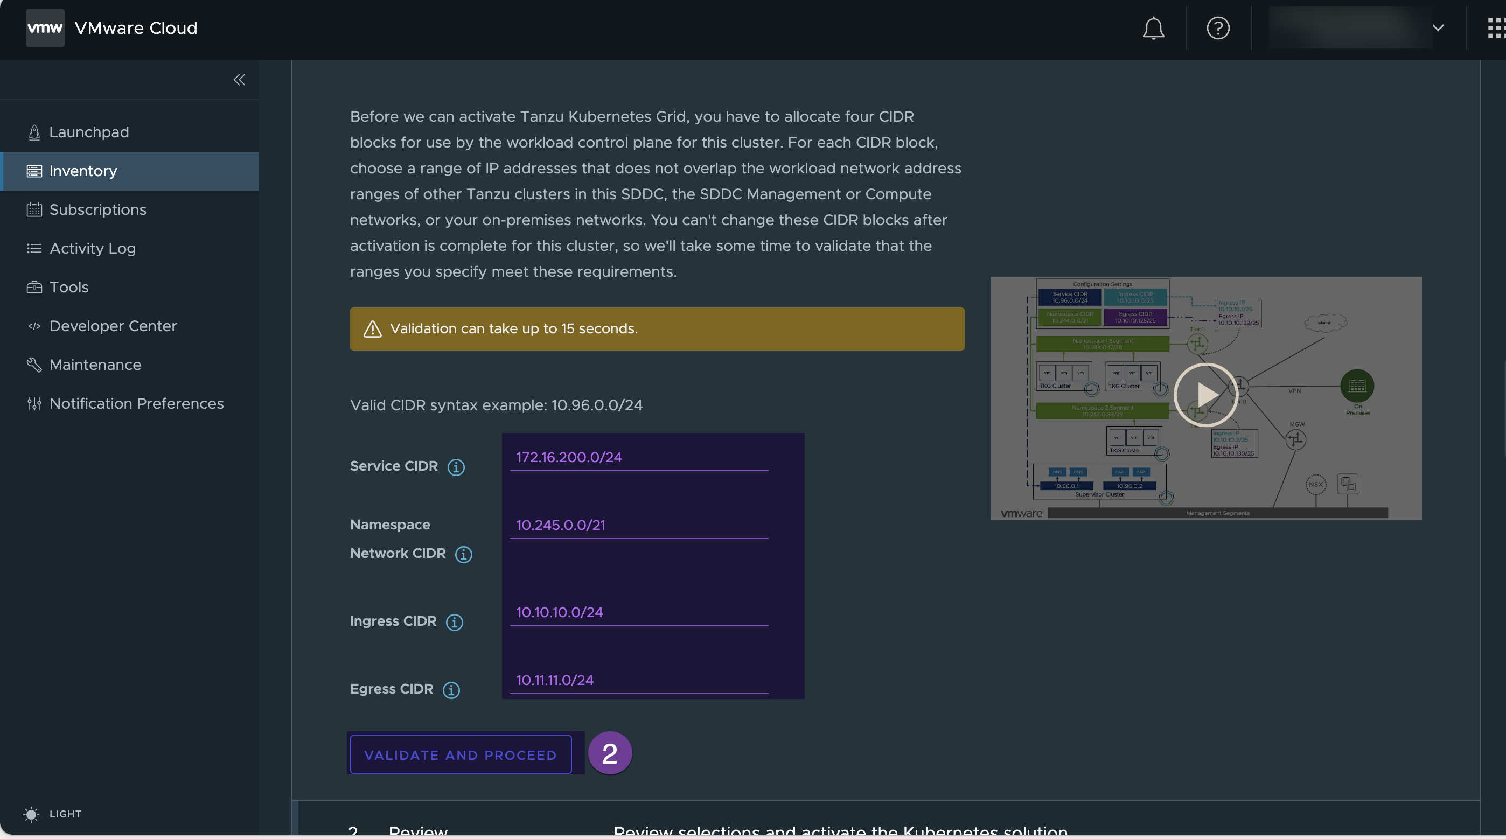The height and width of the screenshot is (839, 1506).
Task: Open the Activity Log page
Action: 129,248
